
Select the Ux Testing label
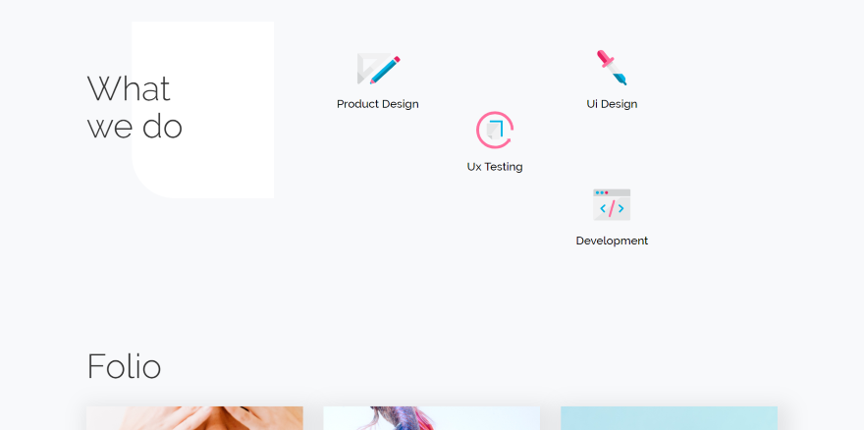coord(494,167)
